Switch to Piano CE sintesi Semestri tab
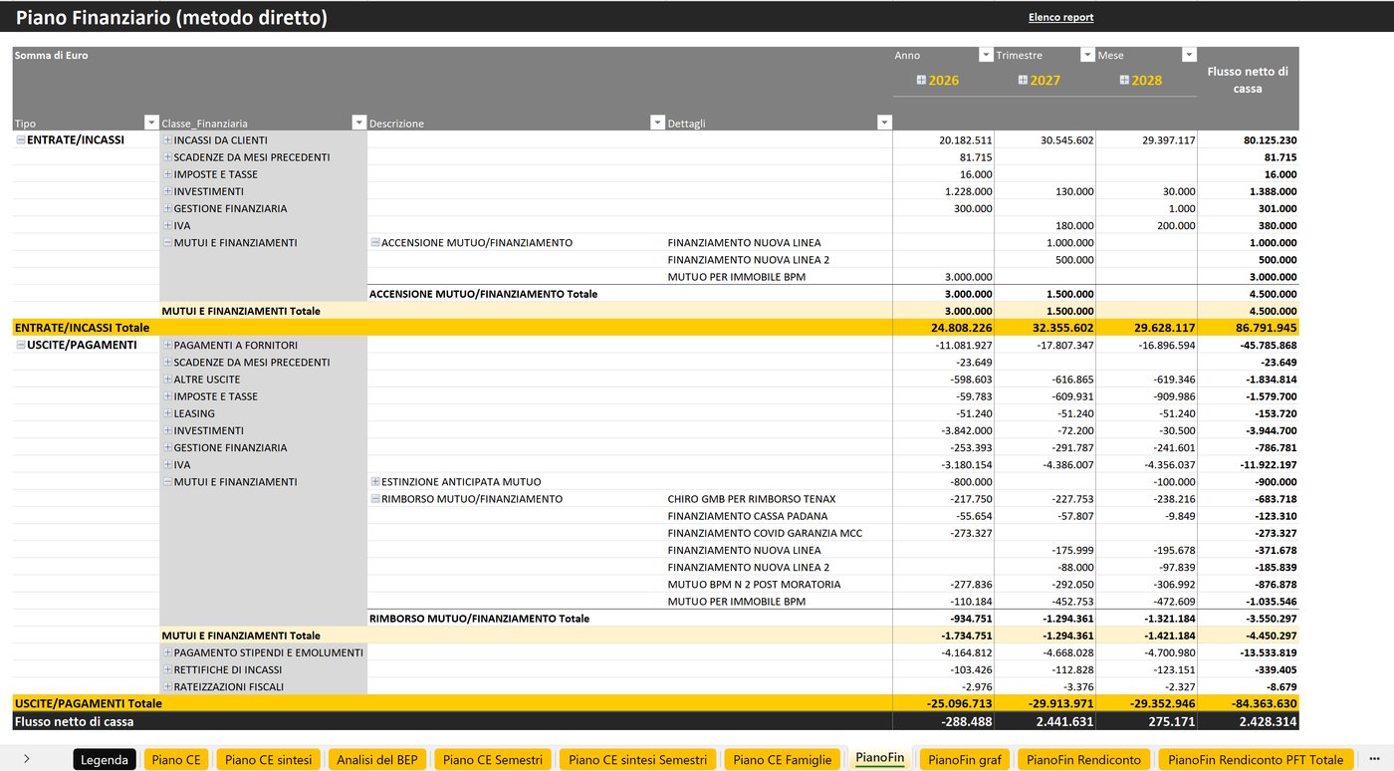 (638, 759)
